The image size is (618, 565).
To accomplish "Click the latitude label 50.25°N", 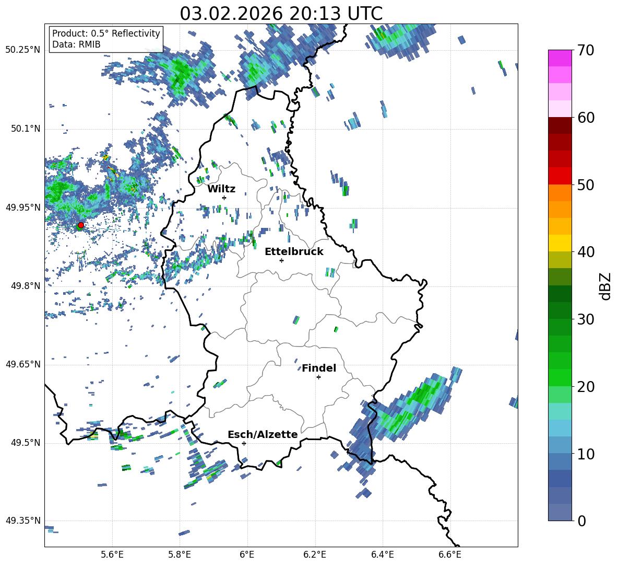I will point(22,50).
